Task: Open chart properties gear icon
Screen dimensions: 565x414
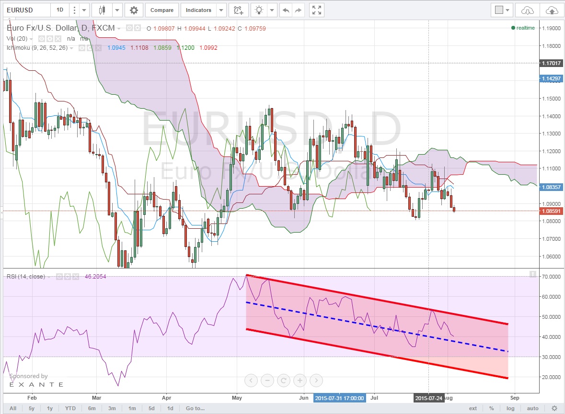Action: 134,10
